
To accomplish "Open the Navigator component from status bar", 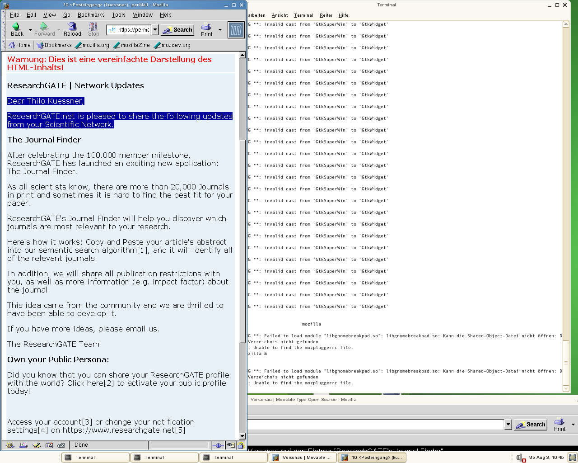I will tap(10, 445).
